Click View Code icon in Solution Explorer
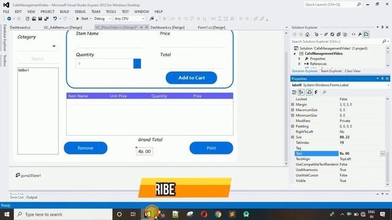392x220 pixels. [x=353, y=34]
